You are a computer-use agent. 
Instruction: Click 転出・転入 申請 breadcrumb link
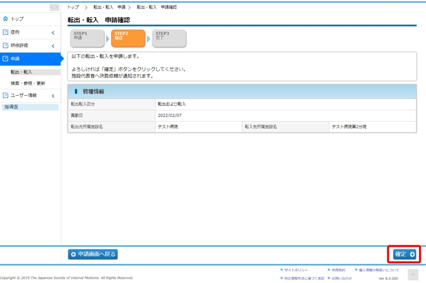109,7
